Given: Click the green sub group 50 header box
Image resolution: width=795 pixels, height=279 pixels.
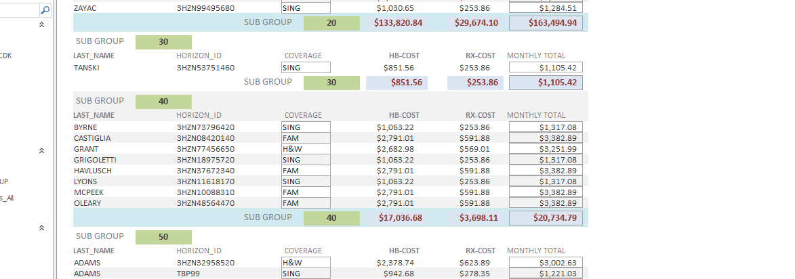Looking at the screenshot, I should (x=163, y=237).
